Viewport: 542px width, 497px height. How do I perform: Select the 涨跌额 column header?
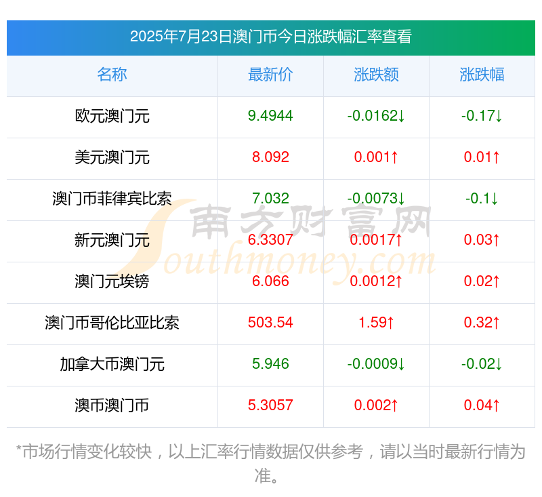(376, 75)
